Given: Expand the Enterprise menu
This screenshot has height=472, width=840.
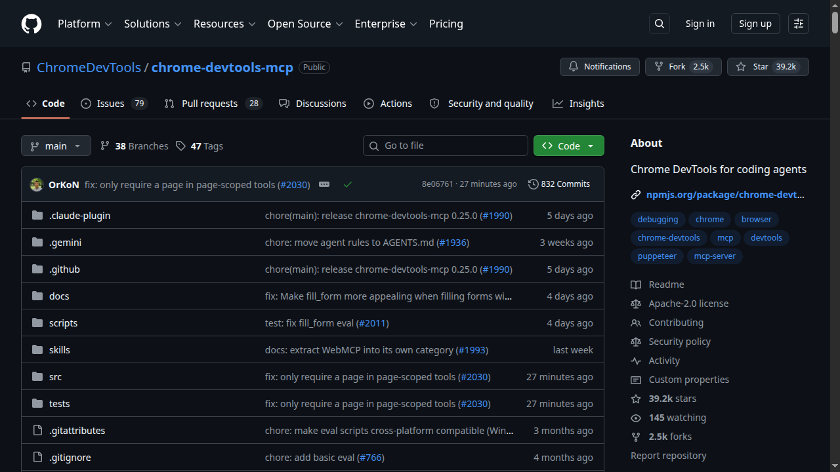Looking at the screenshot, I should 386,24.
